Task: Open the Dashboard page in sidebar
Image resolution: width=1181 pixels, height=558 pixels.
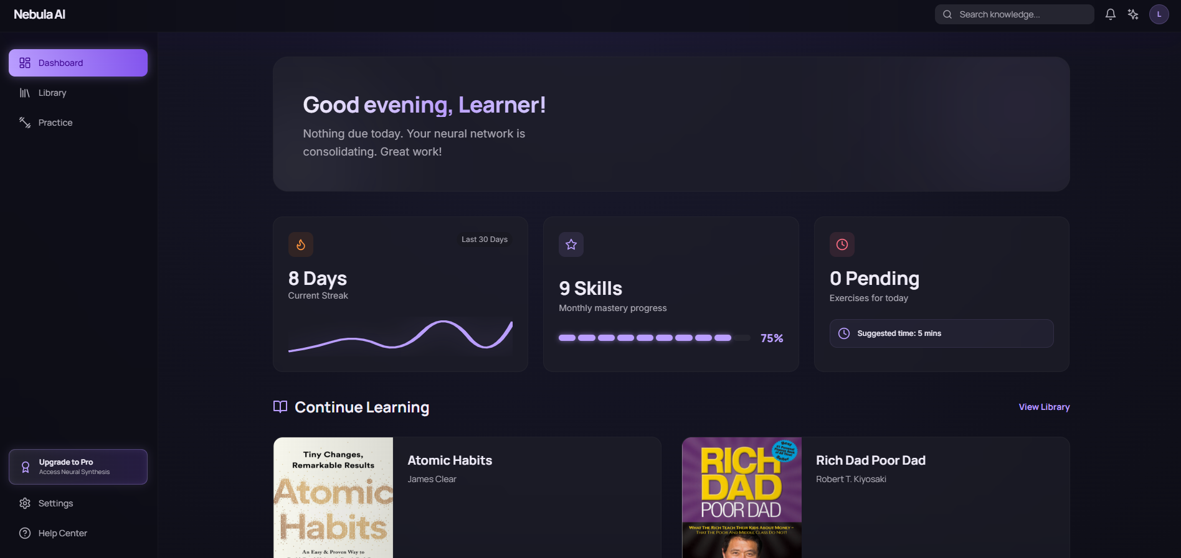Action: (x=78, y=63)
